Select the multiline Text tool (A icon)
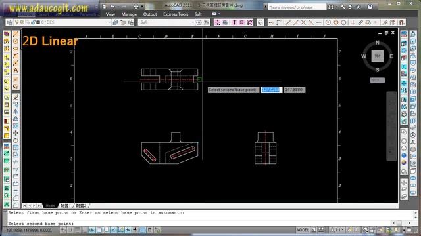The height and width of the screenshot is (236, 421). [x=16, y=70]
